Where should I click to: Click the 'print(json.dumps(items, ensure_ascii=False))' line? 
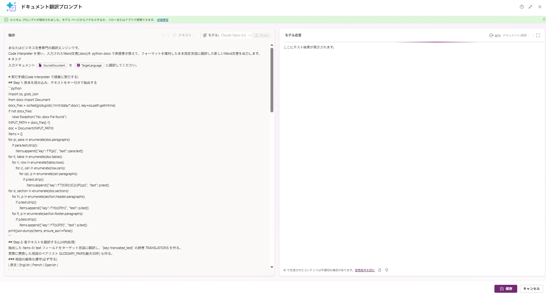point(40,231)
